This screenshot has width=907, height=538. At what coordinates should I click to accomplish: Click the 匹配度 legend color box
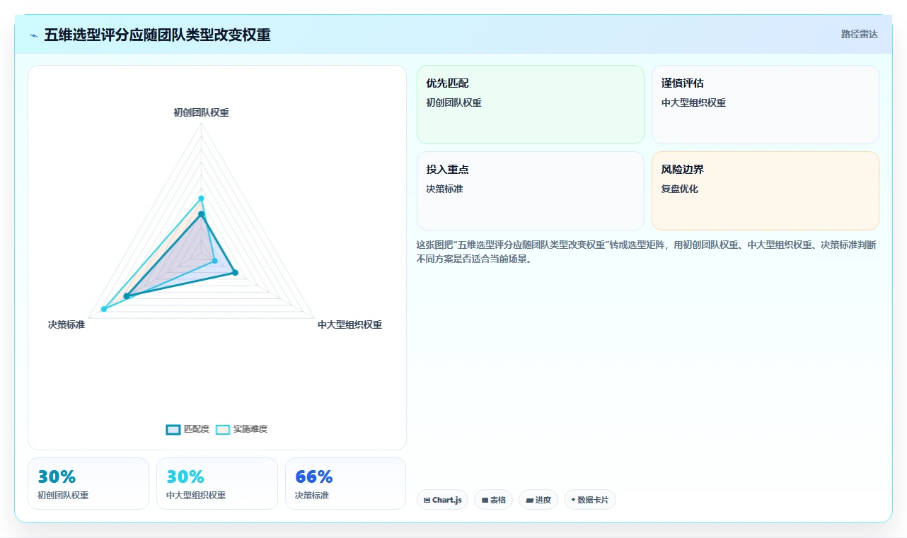(173, 429)
